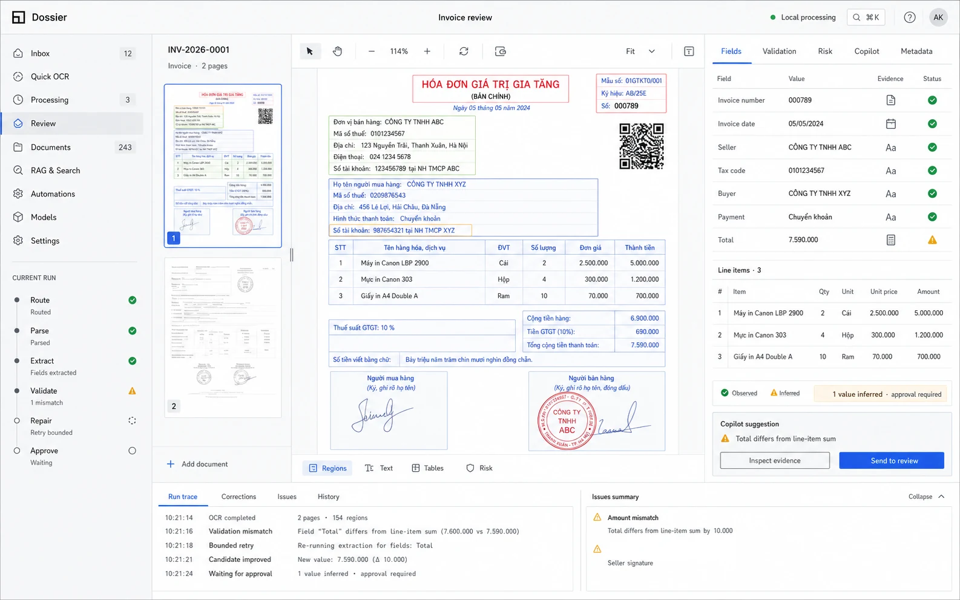
Task: Click the Inspect evidence button
Action: click(775, 461)
